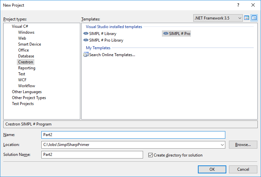The height and width of the screenshot is (177, 261).
Task: Select Crestron project type
Action: point(26,62)
